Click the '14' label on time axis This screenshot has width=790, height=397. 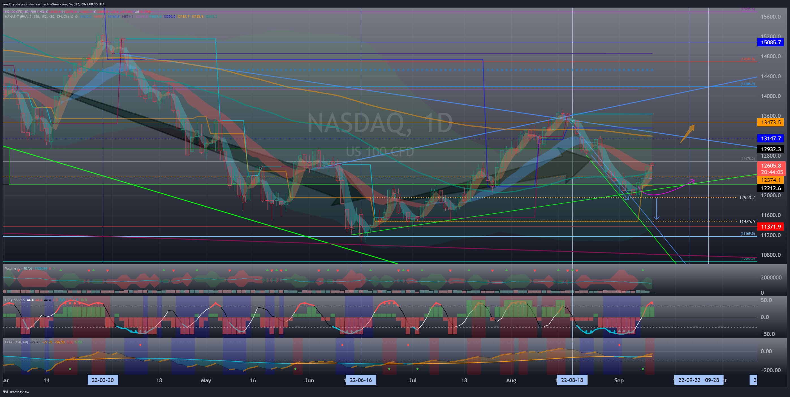tap(46, 380)
